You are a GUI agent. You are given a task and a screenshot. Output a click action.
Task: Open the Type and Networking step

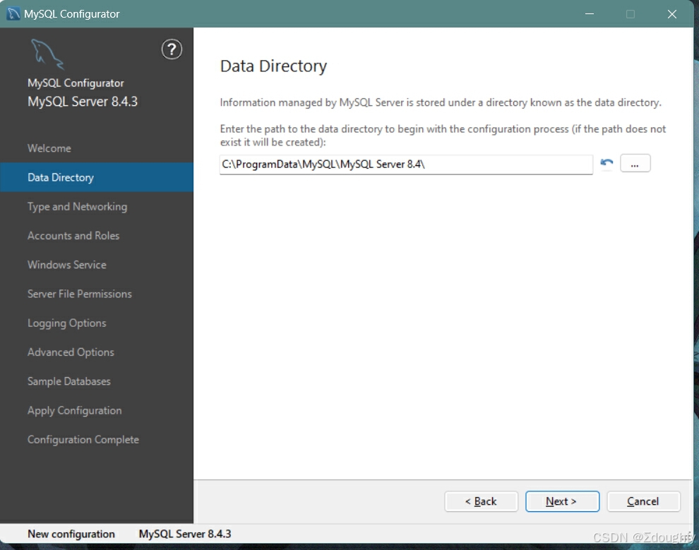tap(97, 207)
